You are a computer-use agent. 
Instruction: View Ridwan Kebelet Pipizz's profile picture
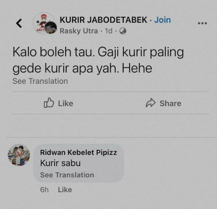(19, 155)
